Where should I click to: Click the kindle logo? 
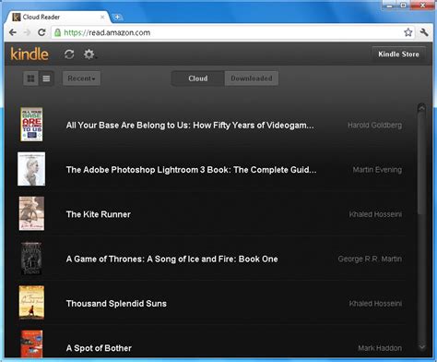tap(30, 54)
